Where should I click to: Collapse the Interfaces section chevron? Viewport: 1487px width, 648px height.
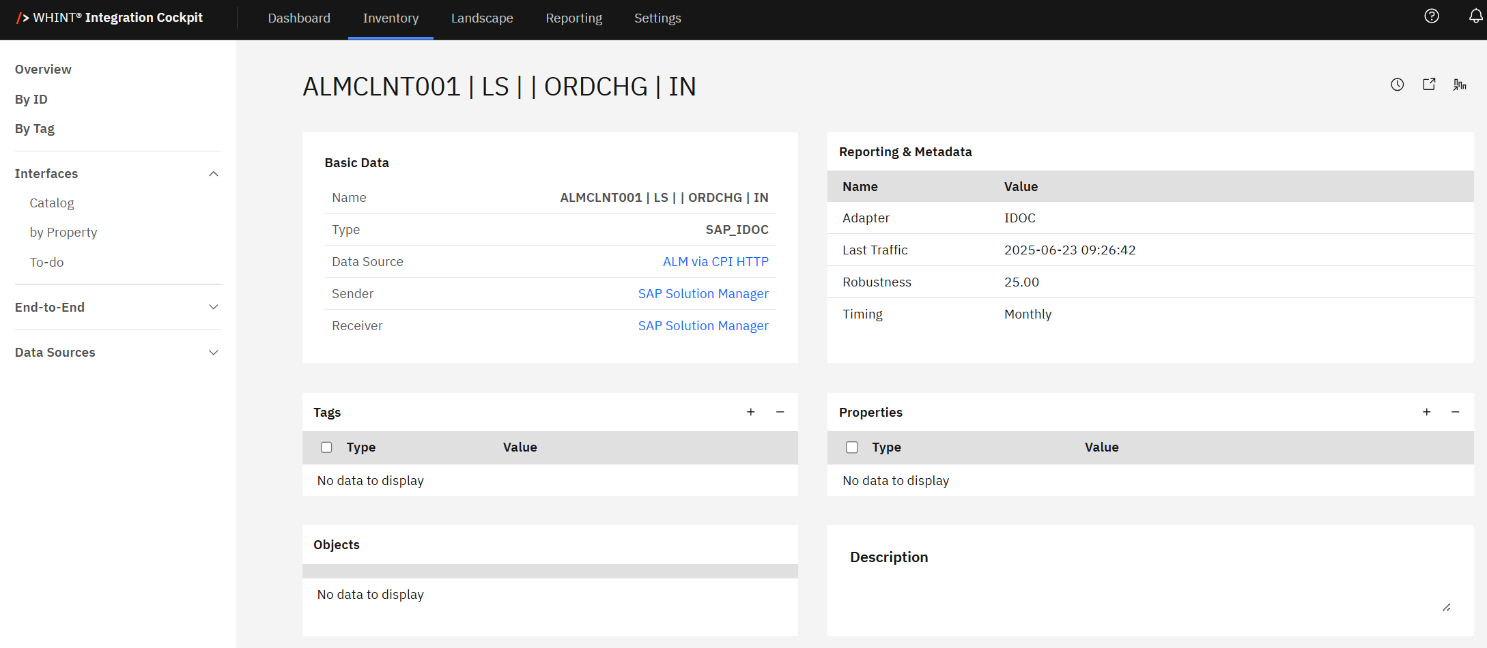point(214,174)
